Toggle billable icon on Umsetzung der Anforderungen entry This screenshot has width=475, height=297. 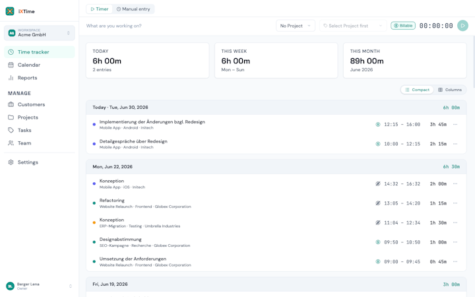click(x=378, y=261)
